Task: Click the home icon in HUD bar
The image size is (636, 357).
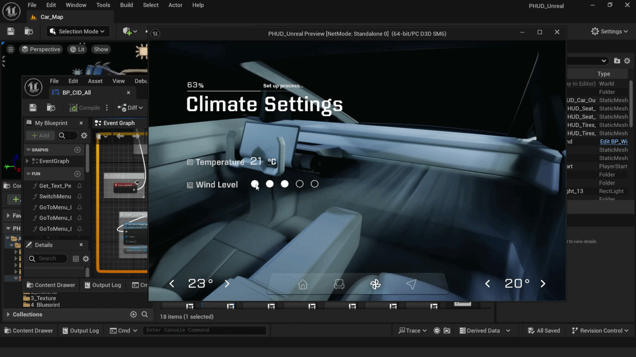Action: click(303, 284)
